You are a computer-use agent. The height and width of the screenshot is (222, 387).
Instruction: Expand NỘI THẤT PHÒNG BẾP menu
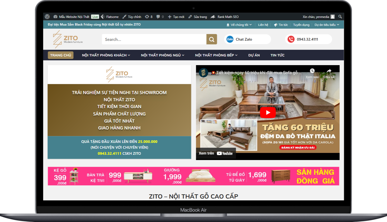[x=216, y=55]
